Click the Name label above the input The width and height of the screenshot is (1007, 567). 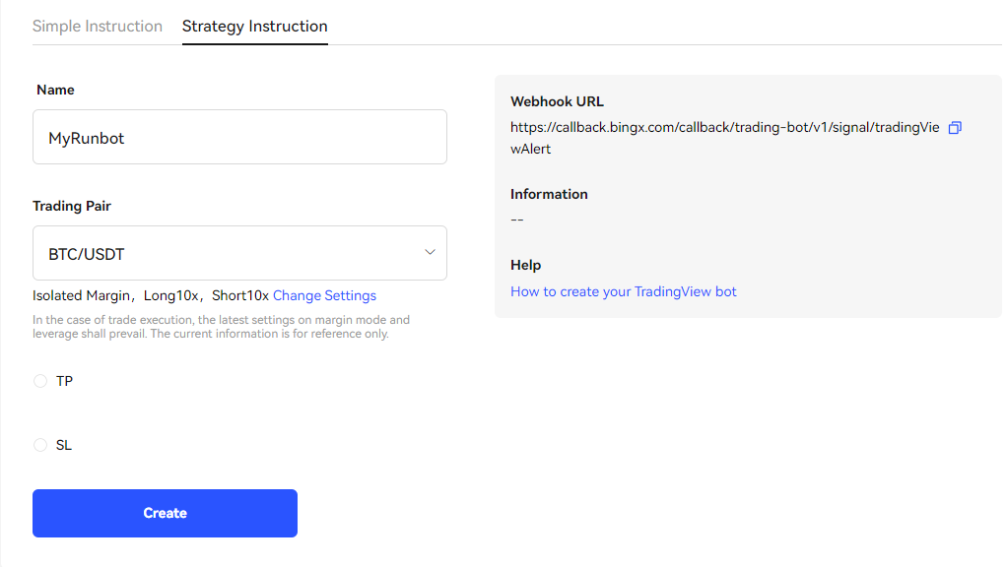(x=55, y=90)
